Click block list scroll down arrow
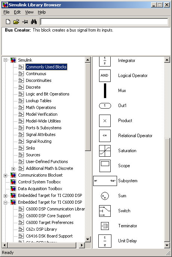This screenshot has height=257, width=172. 167,245
